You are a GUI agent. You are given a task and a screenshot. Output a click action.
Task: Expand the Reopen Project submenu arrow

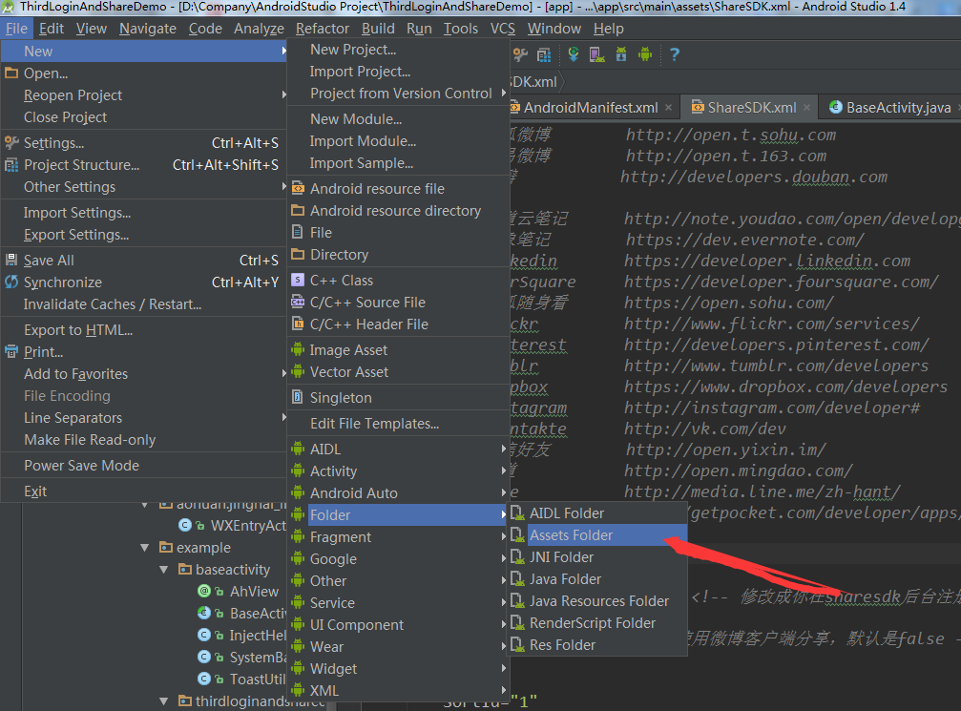(x=283, y=95)
